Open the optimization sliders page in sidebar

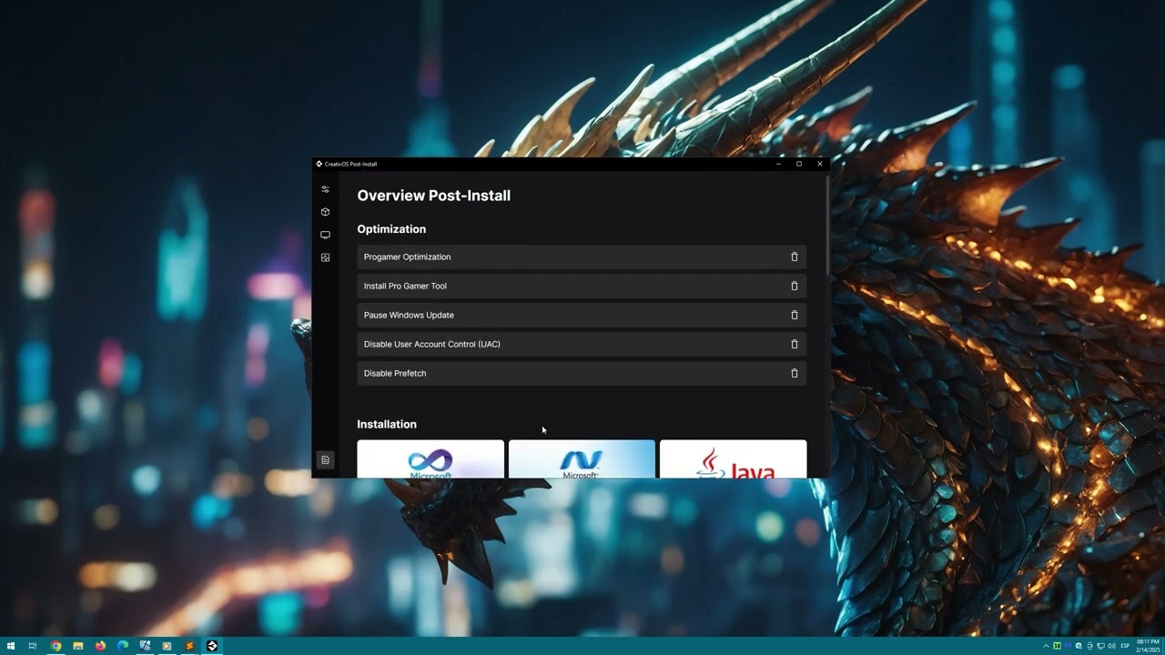325,189
